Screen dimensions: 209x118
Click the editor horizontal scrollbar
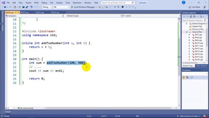click(109, 108)
